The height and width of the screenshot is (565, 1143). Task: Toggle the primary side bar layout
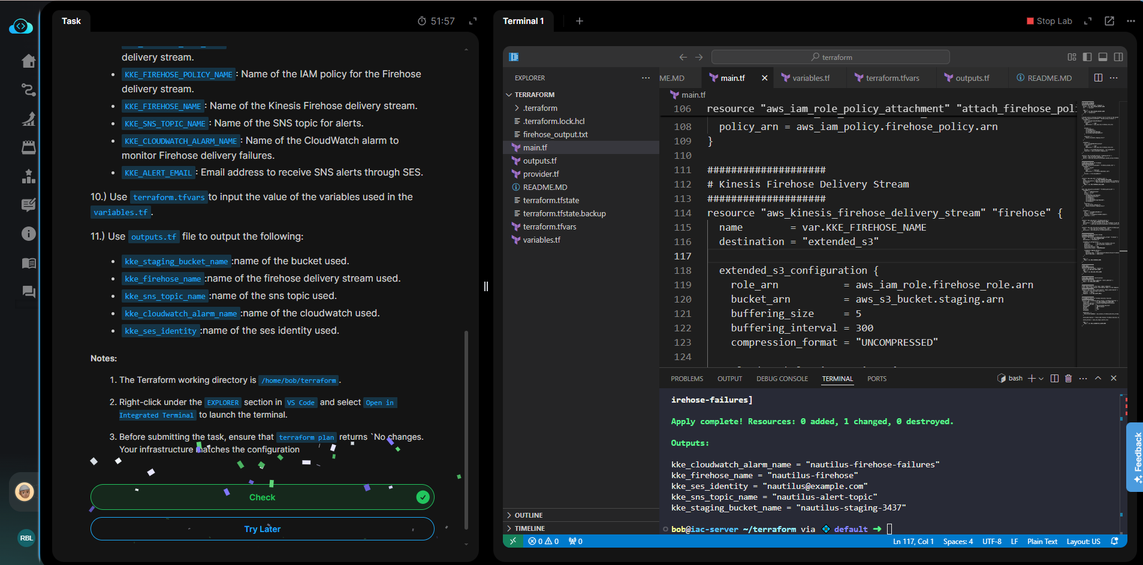pos(1087,58)
